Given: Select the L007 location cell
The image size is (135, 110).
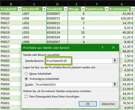Looking at the screenshot, I should [x=34, y=14].
